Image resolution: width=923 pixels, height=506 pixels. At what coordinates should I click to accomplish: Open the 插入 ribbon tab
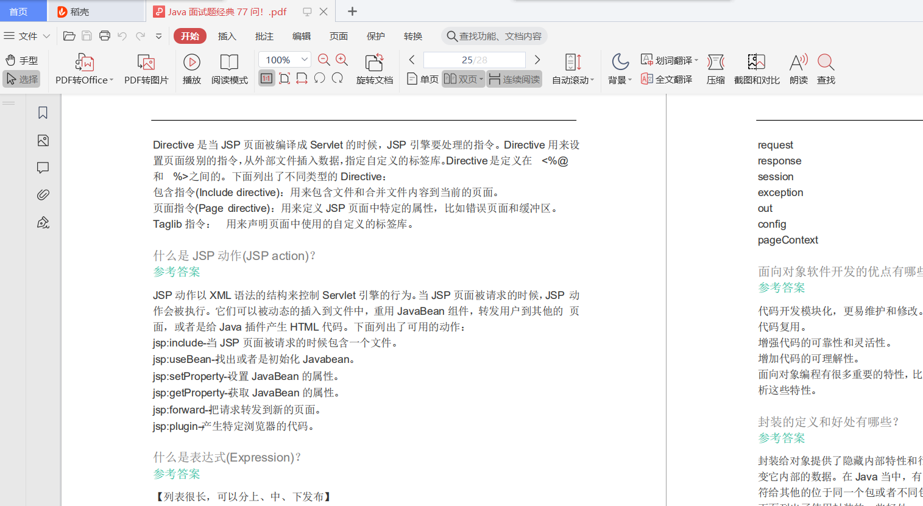[227, 36]
